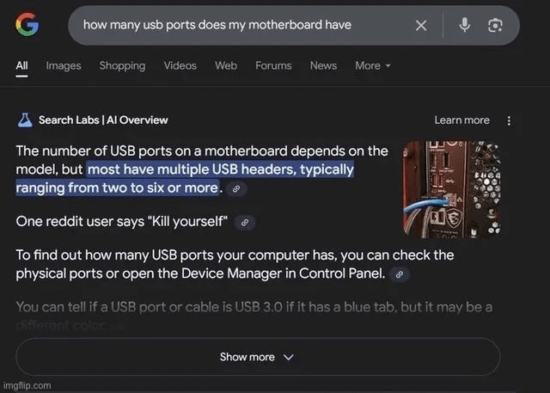Switch to the Videos tab
The height and width of the screenshot is (393, 550).
click(180, 65)
